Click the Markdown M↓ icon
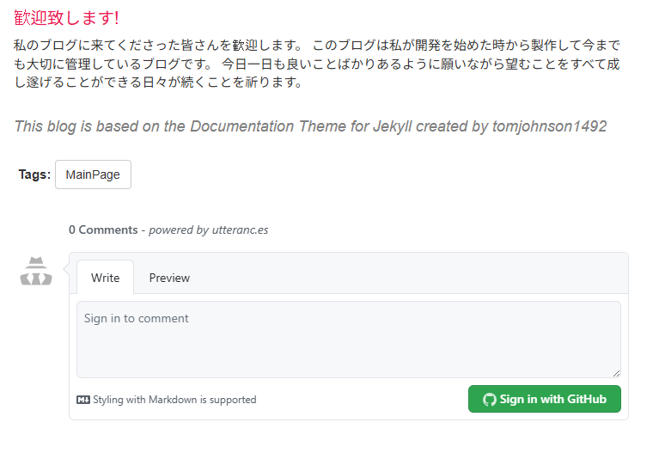659x453 pixels. click(83, 400)
